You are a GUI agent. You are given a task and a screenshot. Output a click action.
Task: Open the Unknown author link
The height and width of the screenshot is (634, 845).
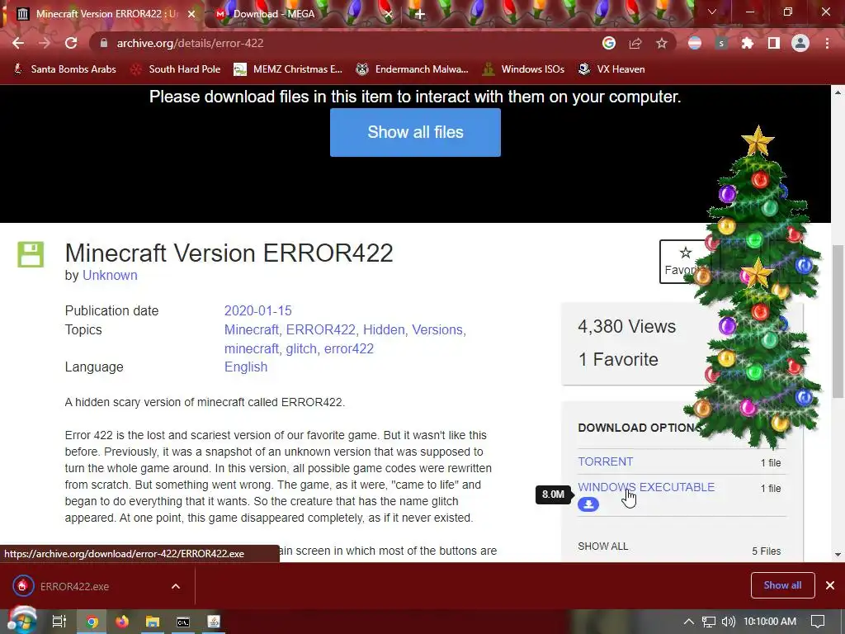point(110,275)
